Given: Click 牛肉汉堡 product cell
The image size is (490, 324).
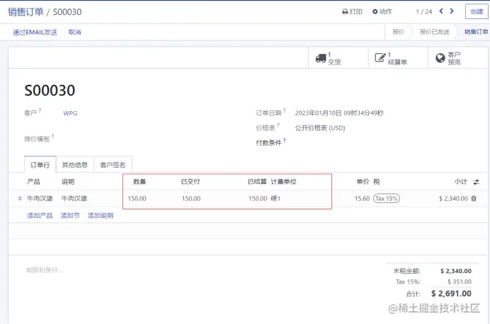Looking at the screenshot, I should point(40,199).
